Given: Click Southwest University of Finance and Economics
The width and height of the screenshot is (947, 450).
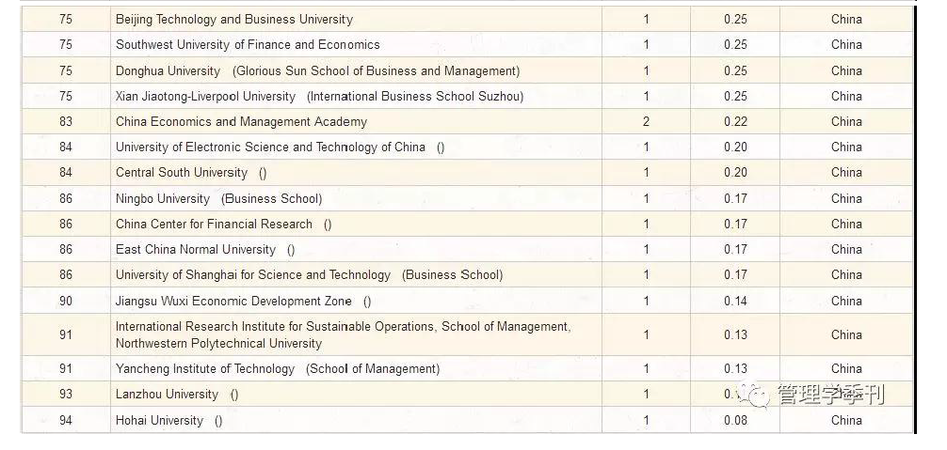Looking at the screenshot, I should 248,44.
